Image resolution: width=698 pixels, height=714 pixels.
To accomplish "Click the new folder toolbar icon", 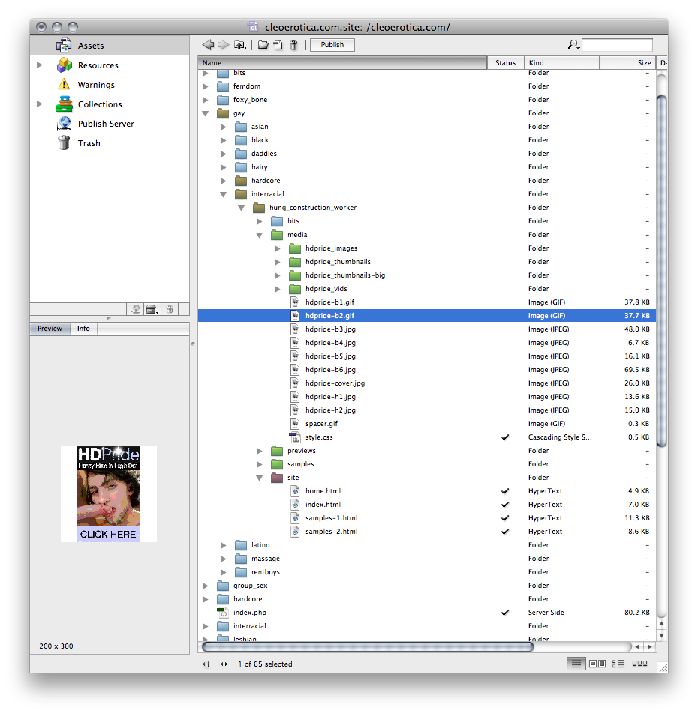I will click(263, 45).
